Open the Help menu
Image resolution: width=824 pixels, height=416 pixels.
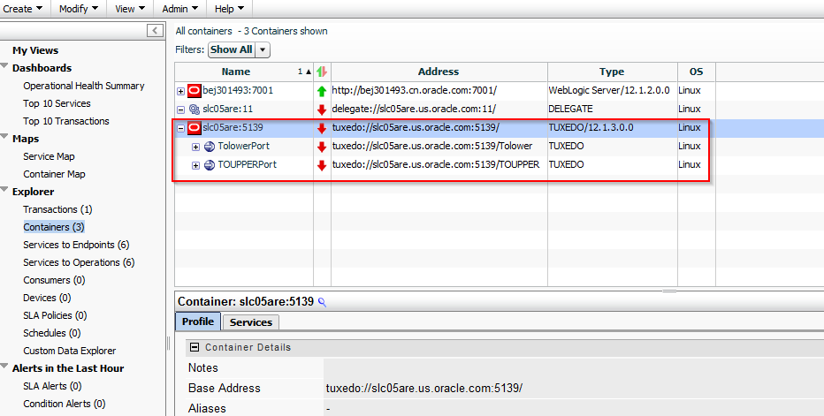pyautogui.click(x=229, y=9)
